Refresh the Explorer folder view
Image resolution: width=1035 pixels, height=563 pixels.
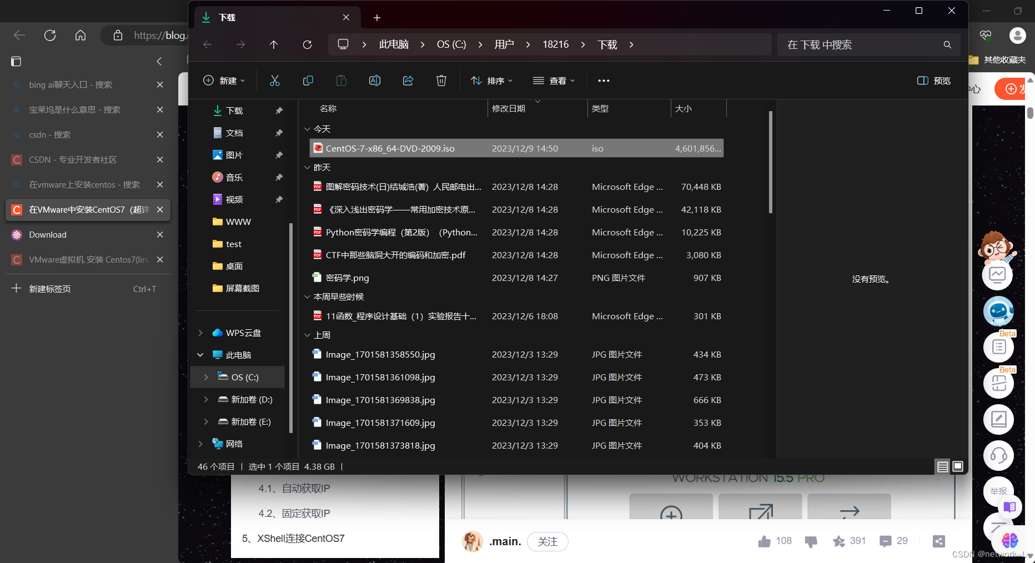tap(307, 44)
